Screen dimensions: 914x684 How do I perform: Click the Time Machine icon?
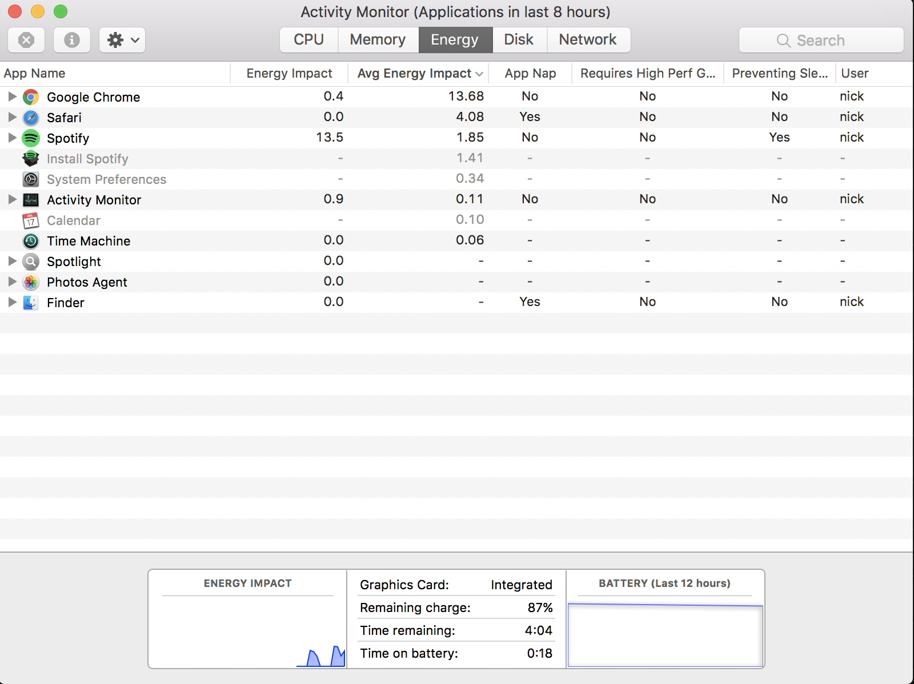click(31, 241)
